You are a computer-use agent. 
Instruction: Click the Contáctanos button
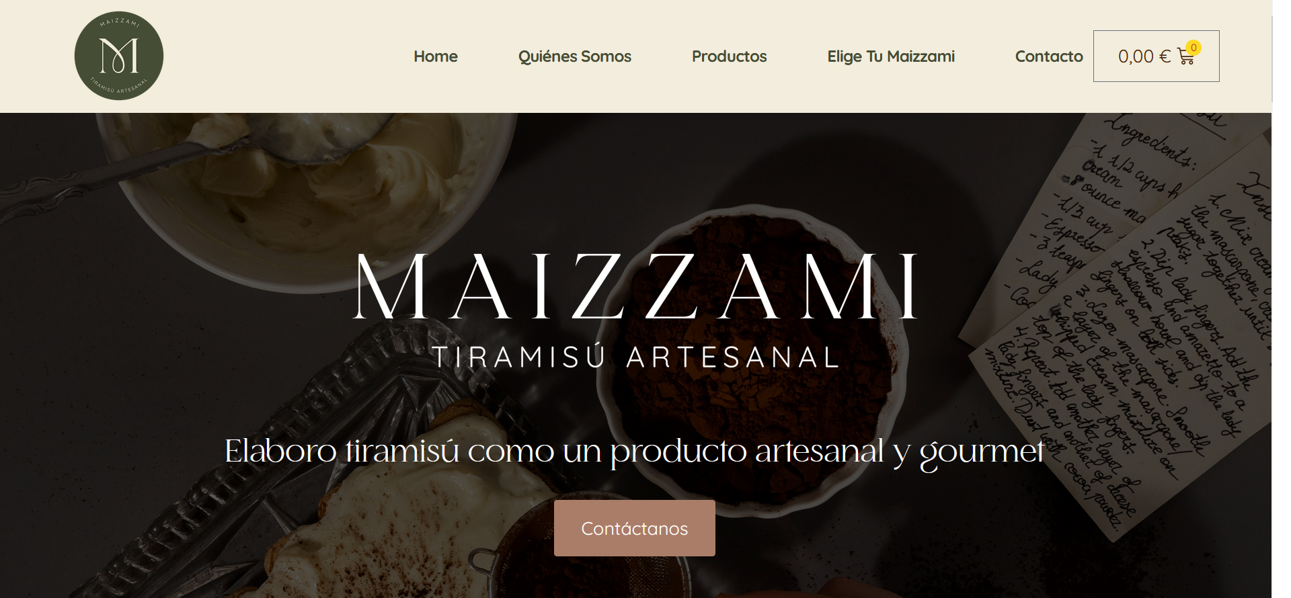point(634,528)
